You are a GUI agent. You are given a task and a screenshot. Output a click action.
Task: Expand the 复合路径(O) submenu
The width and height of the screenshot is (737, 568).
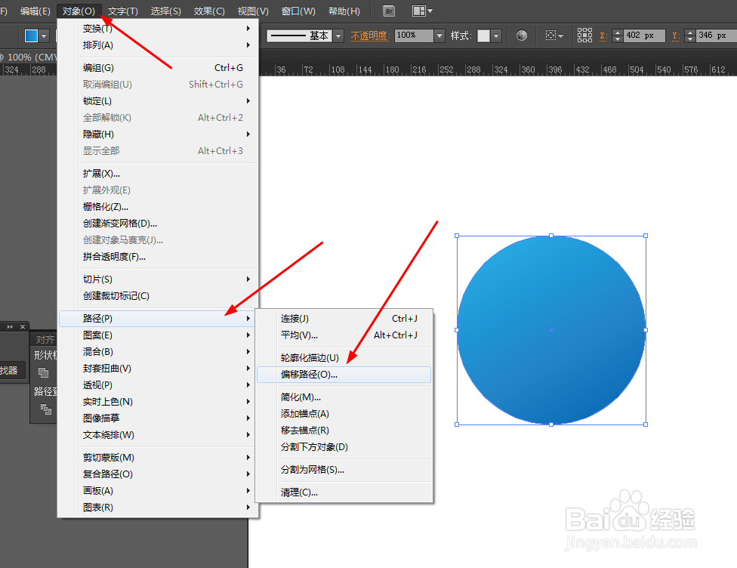tap(158, 474)
